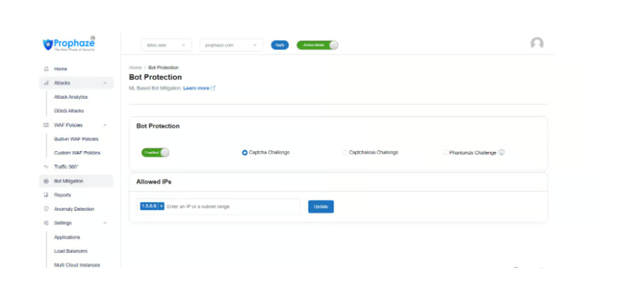The height and width of the screenshot is (293, 635).
Task: Click the allowed IP input field
Action: pos(230,207)
